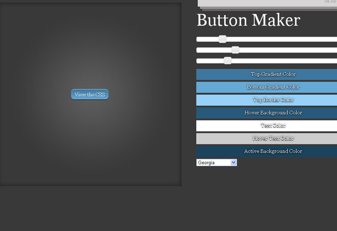Click the View the CSS button
The height and width of the screenshot is (231, 337).
(90, 95)
